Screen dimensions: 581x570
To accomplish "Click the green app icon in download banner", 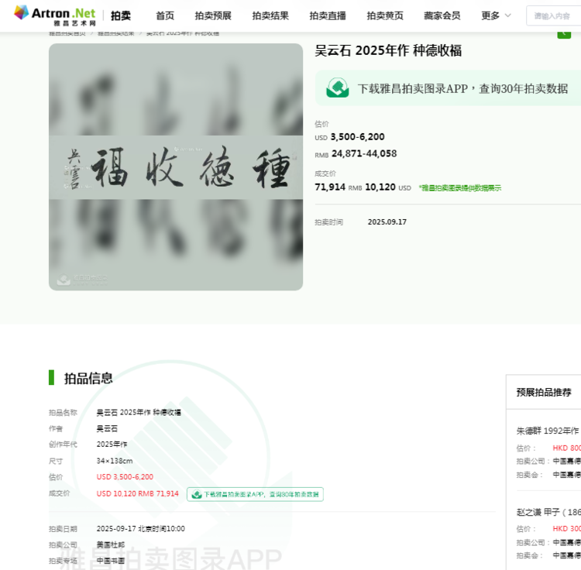I will (x=337, y=88).
